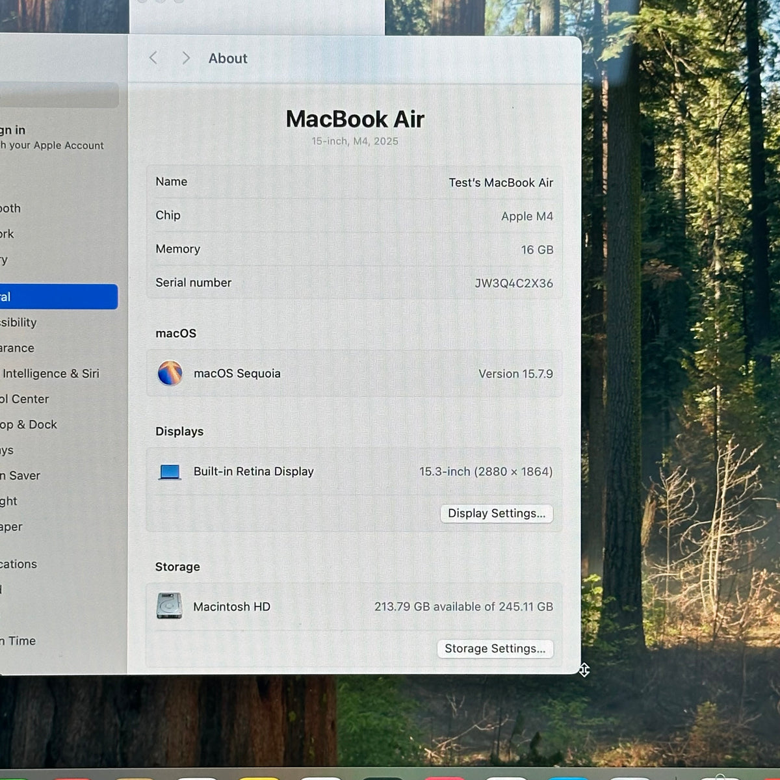The image size is (780, 780).
Task: Open Displays in the sidebar
Action: point(6,450)
